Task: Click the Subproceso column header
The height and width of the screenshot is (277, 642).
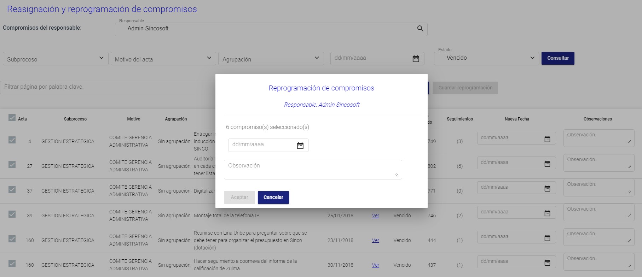Action: point(75,119)
